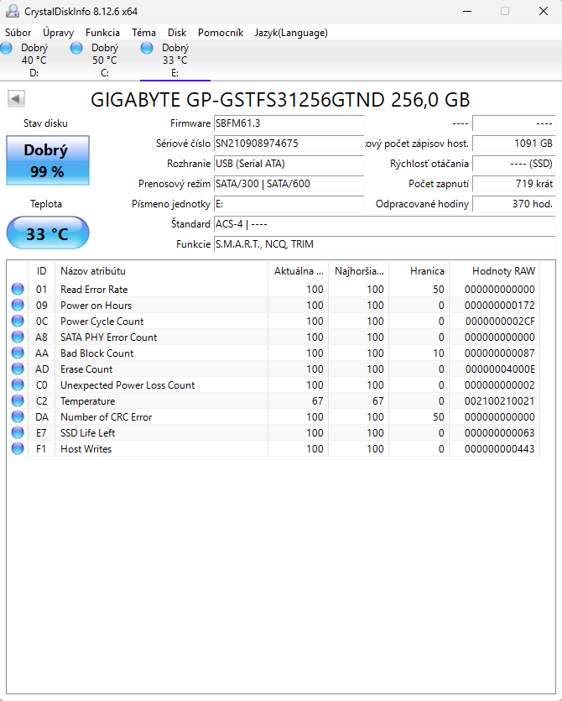Click the Štandard field ACS-4
The width and height of the screenshot is (562, 701).
(385, 224)
